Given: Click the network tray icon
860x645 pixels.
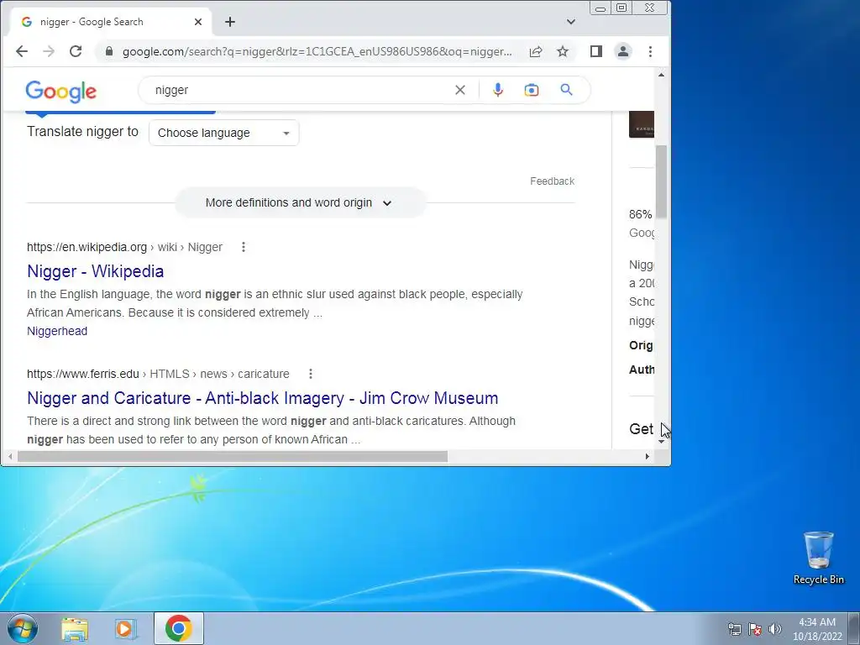Looking at the screenshot, I should (734, 629).
